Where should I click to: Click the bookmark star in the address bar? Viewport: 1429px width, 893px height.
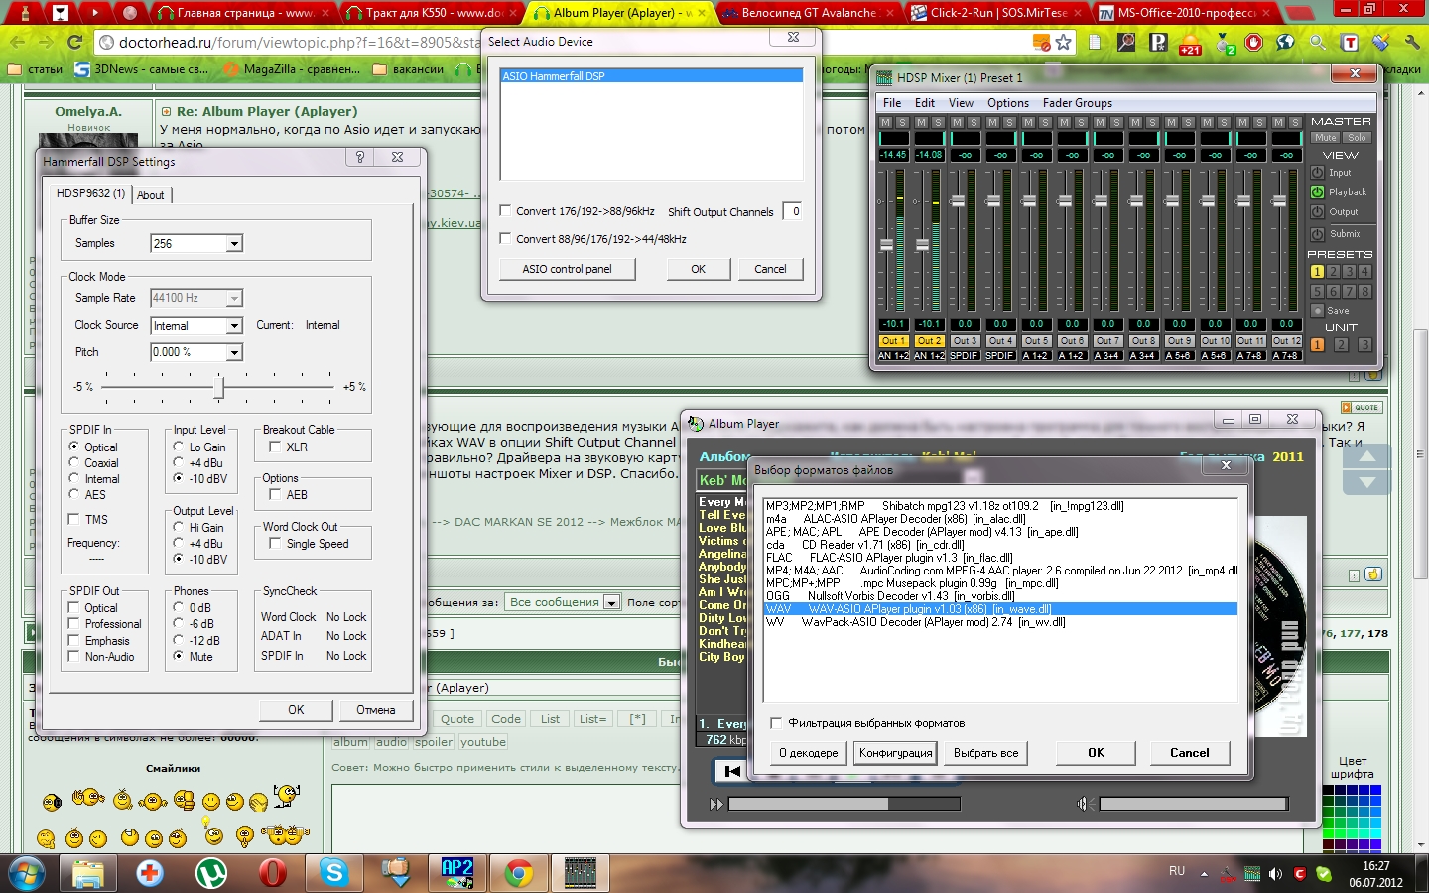pyautogui.click(x=1064, y=43)
